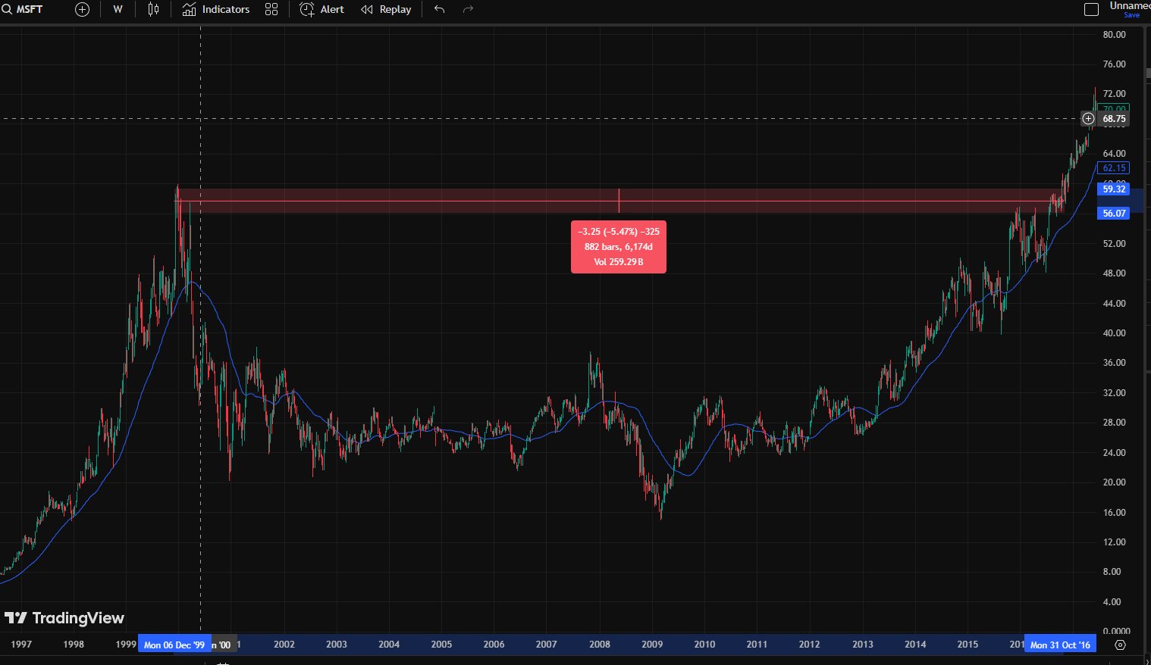
Task: Click the 20.00 price axis label
Action: (x=1114, y=482)
